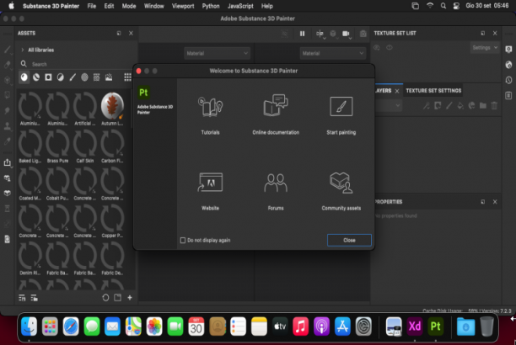Select the Paint brush tool in left toolbar
Screen dimensions: 516x345
click(x=8, y=50)
